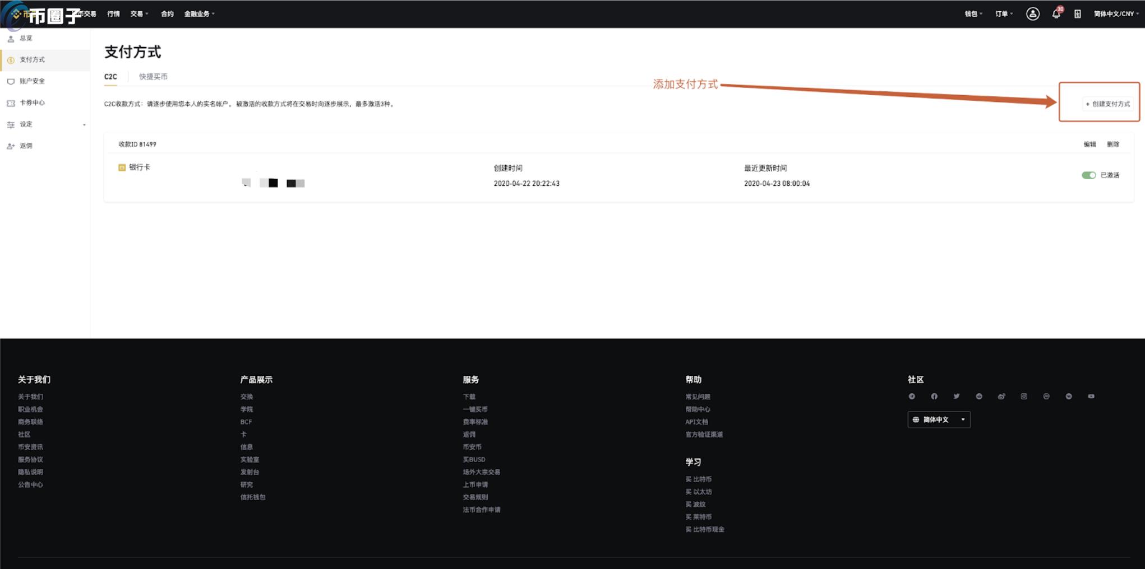Open footer link 常见问题
1145x569 pixels.
coord(698,397)
